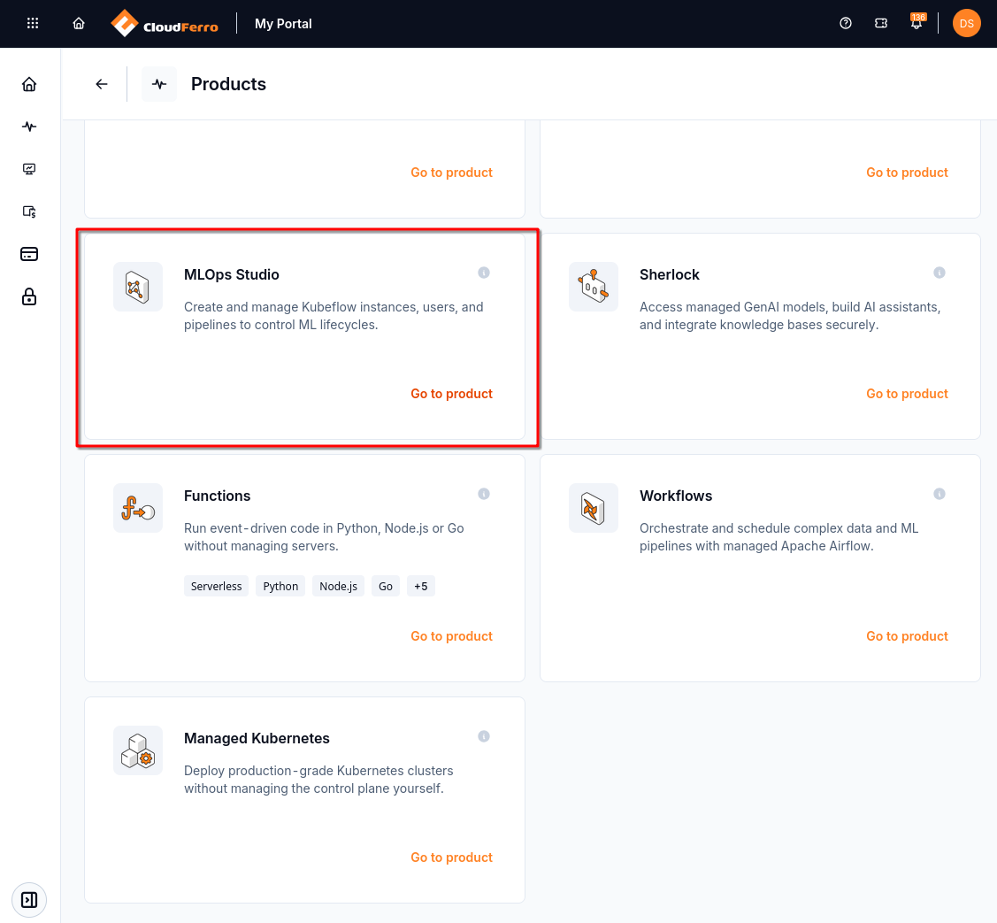Image resolution: width=997 pixels, height=923 pixels.
Task: Click the MLOps Studio heading
Action: pos(232,275)
